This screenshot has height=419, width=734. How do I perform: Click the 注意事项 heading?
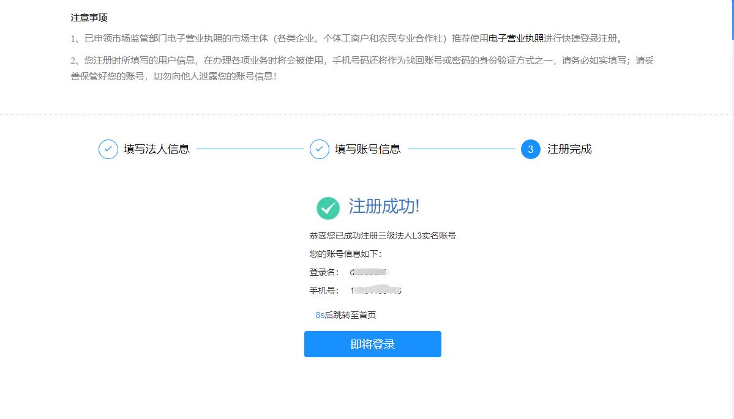tap(89, 18)
